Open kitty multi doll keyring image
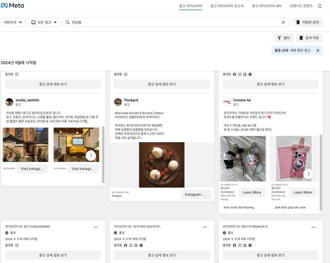Screen dimensions: 330x263 click(243, 158)
